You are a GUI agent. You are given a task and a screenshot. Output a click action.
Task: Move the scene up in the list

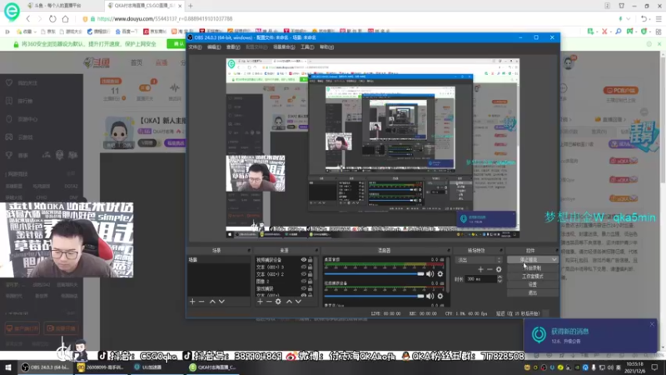212,302
